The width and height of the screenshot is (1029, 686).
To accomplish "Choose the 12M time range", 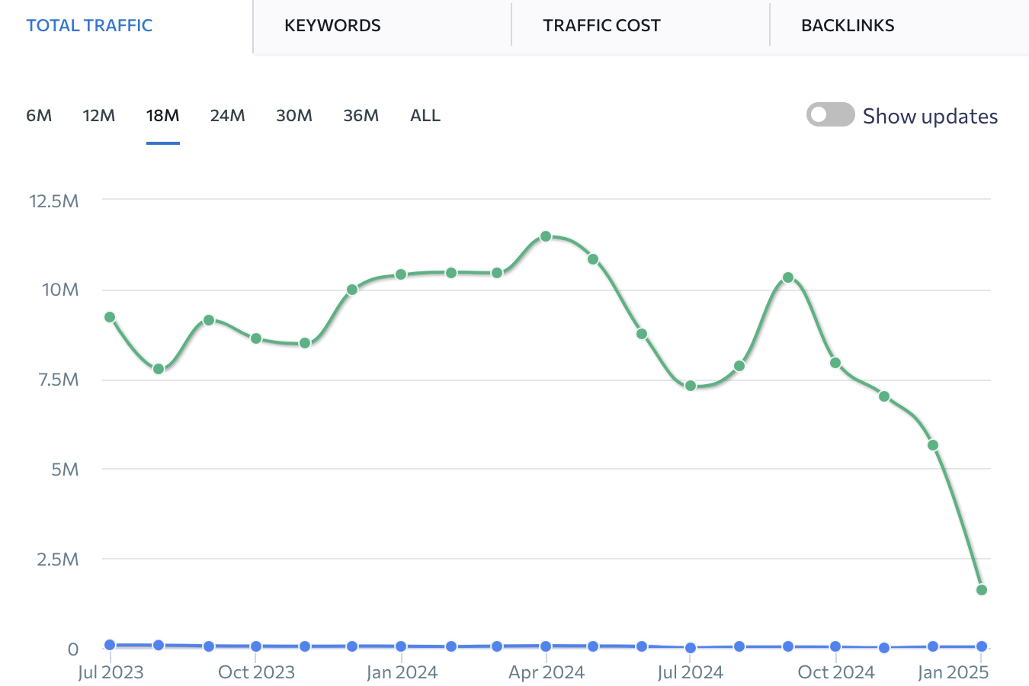I will pyautogui.click(x=99, y=116).
